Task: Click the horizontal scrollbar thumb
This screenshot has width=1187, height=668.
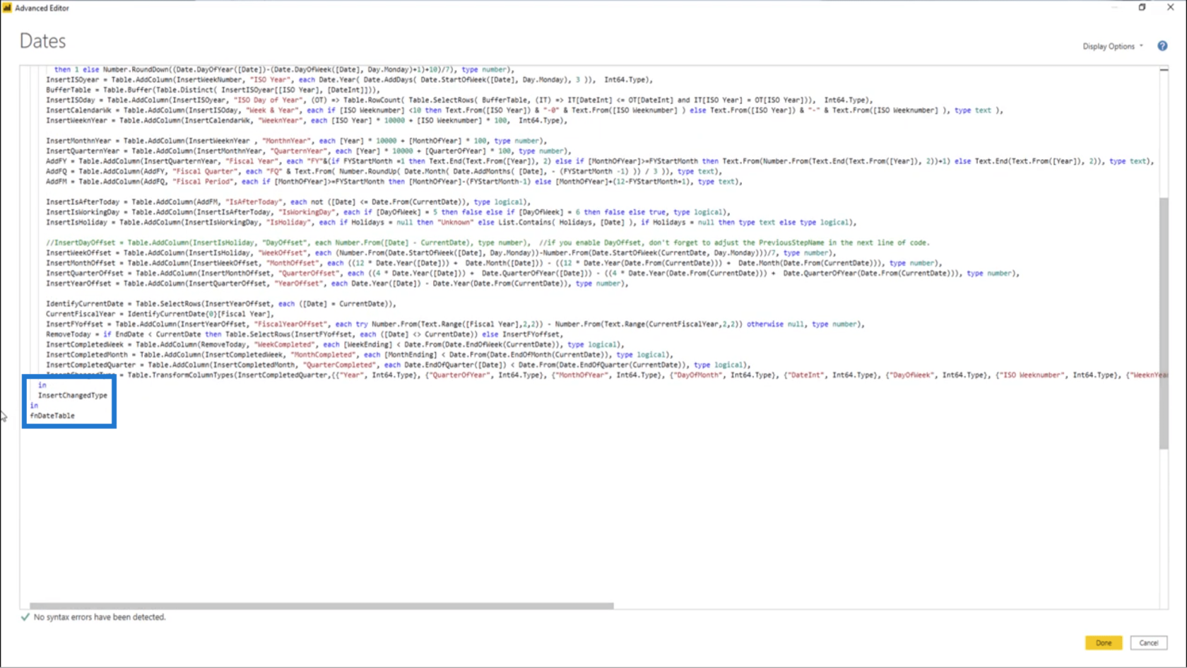Action: 321,606
